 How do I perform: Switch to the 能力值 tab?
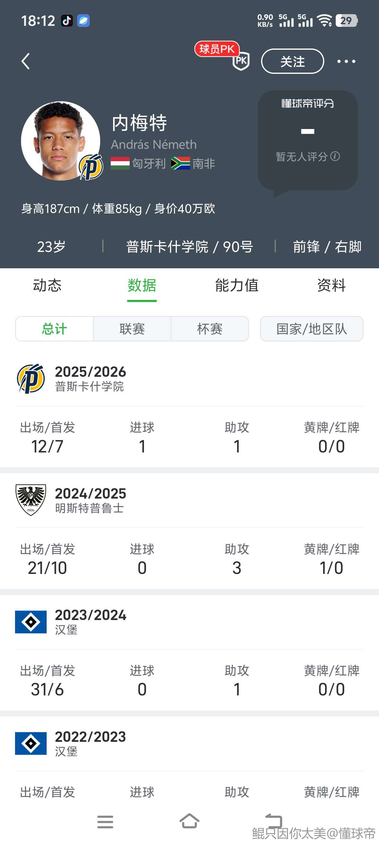[x=237, y=285]
